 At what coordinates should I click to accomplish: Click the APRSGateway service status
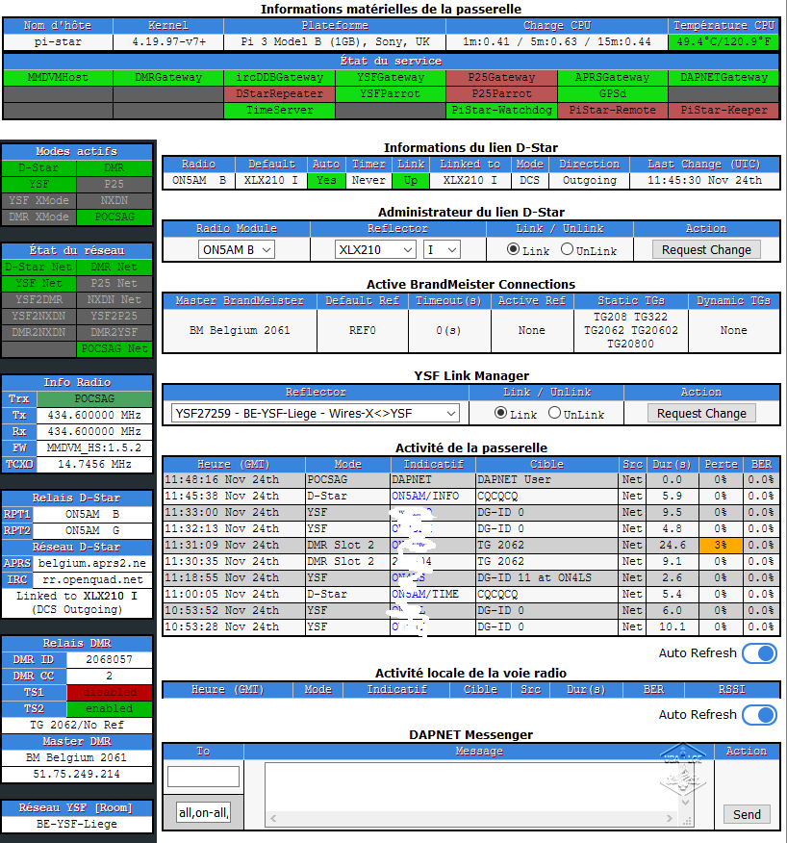point(612,77)
